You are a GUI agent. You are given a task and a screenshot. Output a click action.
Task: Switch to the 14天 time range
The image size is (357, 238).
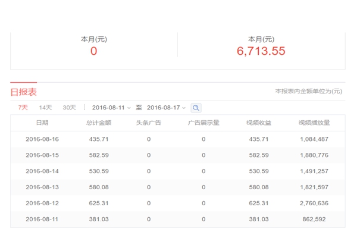46,108
